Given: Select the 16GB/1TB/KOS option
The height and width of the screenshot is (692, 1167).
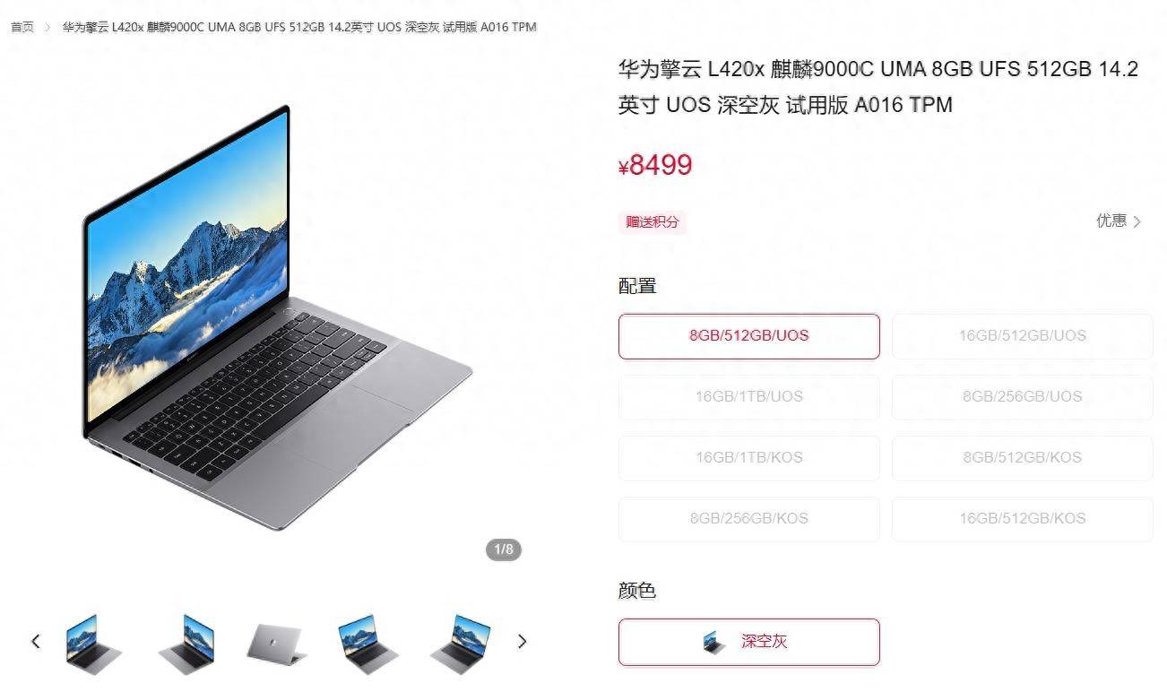Looking at the screenshot, I should point(749,457).
